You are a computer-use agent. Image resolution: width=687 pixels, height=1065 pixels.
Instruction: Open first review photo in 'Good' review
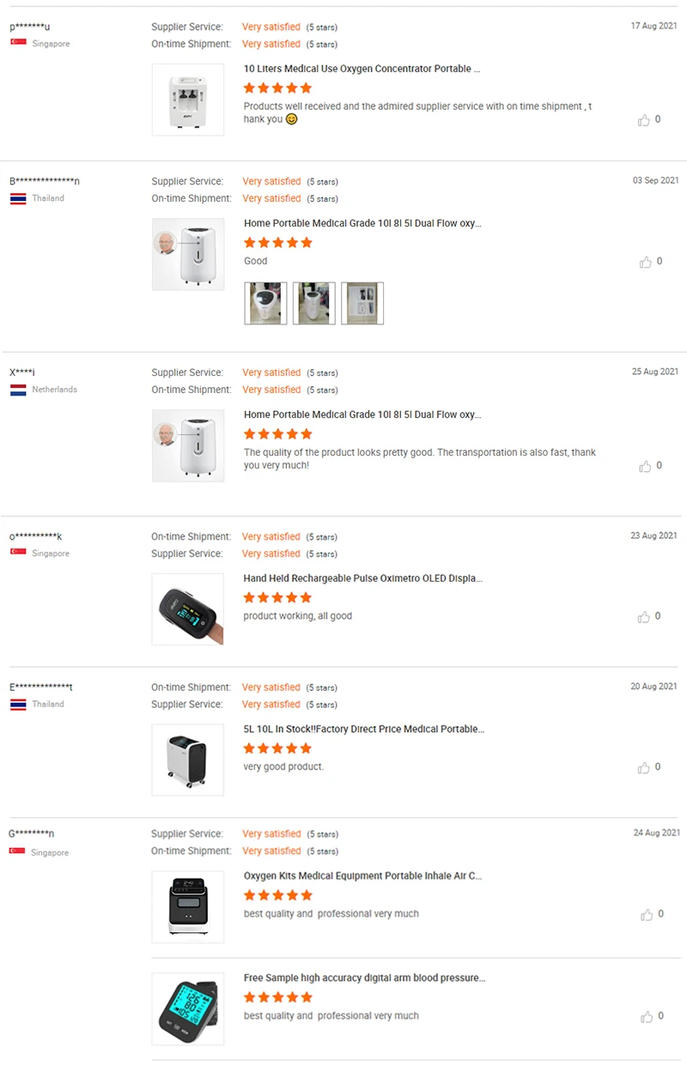(265, 303)
